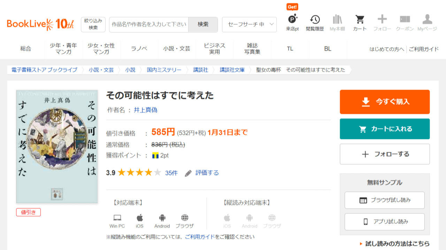446x250 pixels.
Task: Open the Myページ profile icon
Action: click(x=427, y=20)
